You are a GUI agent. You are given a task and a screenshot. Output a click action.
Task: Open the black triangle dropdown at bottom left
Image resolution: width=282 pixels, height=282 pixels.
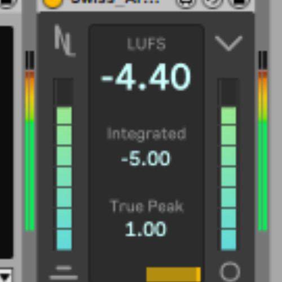[x=6, y=276]
